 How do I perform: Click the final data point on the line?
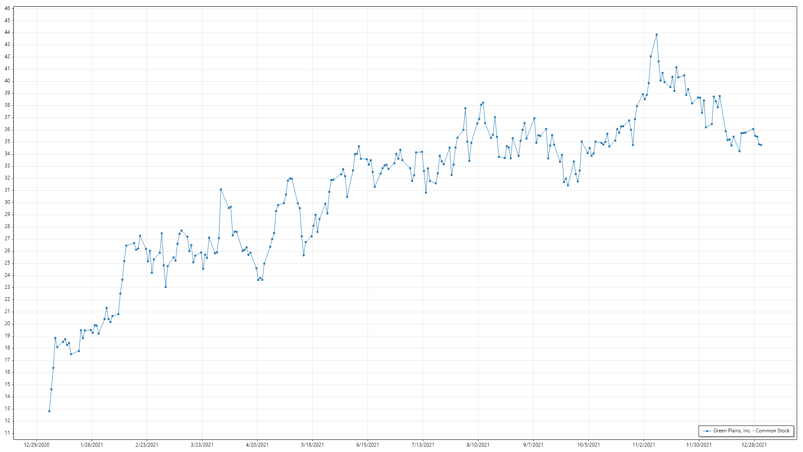tap(761, 145)
